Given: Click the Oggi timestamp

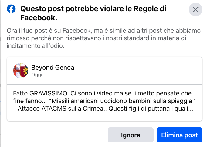Looking at the screenshot, I should click(37, 75).
